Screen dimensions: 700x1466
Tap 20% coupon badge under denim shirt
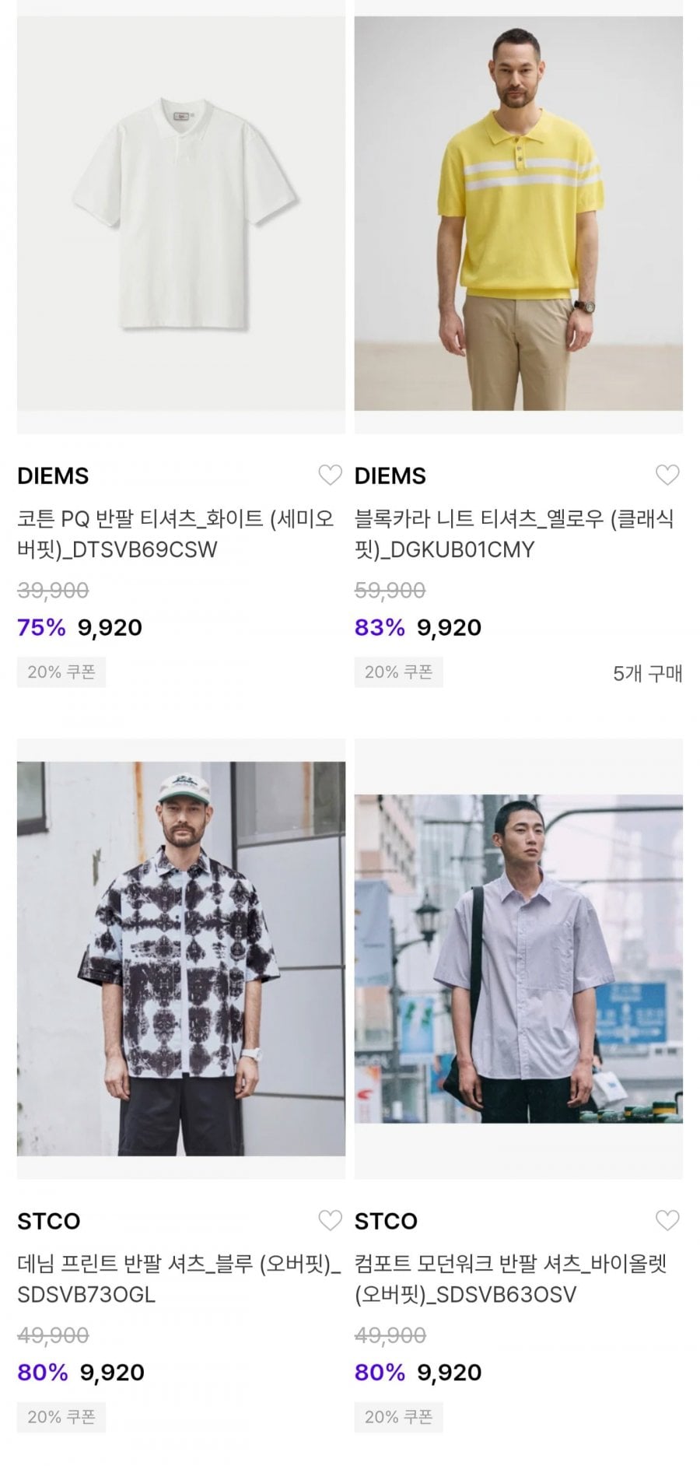pyautogui.click(x=61, y=1417)
